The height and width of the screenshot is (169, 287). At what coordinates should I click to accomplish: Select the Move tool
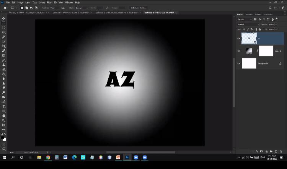4,18
